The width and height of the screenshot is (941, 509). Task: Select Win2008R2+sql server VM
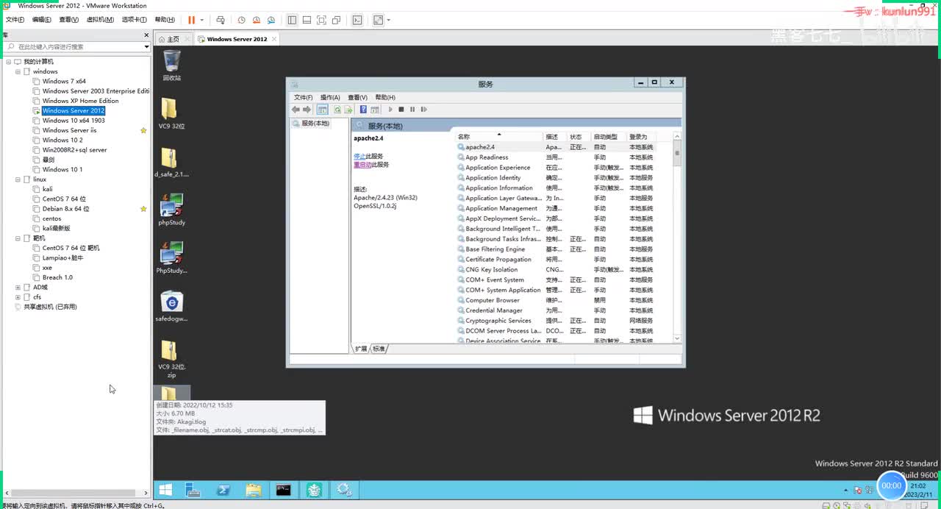tap(74, 150)
